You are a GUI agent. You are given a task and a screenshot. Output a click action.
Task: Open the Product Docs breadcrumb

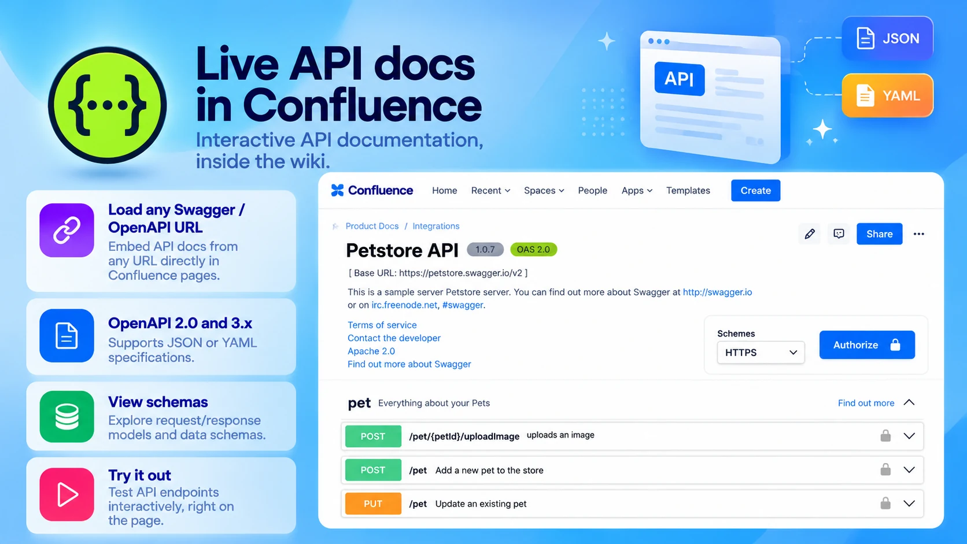point(372,226)
